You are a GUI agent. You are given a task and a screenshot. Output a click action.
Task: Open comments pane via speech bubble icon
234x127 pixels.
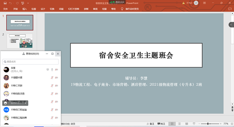[230, 9]
